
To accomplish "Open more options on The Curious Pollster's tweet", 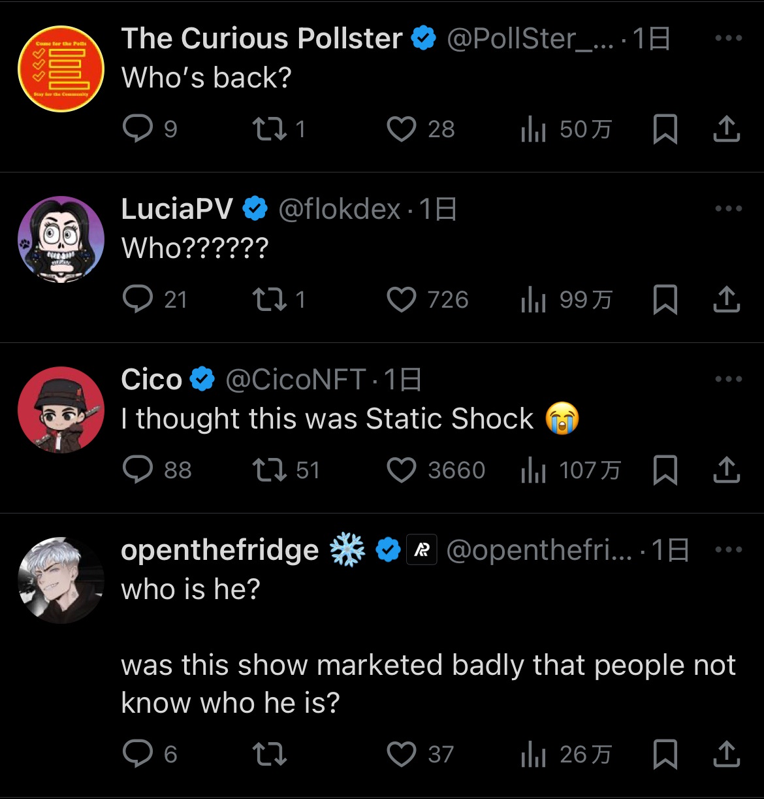I will [728, 38].
